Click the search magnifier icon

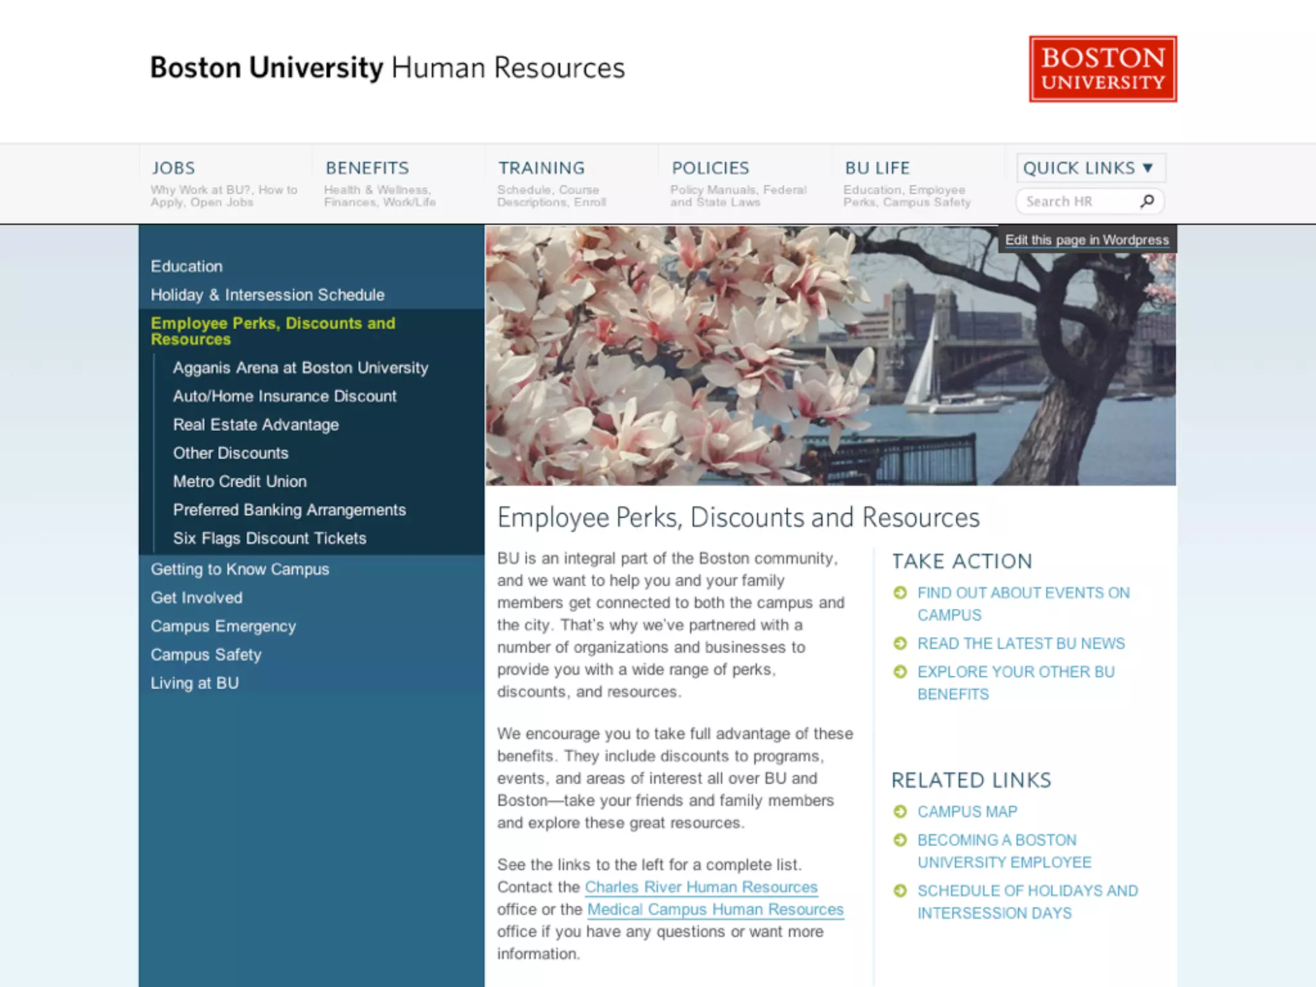(x=1147, y=201)
